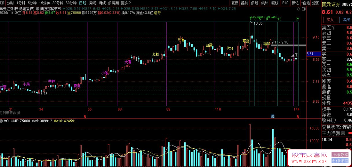Click the 10:04 tick time entry
The width and height of the screenshot is (352, 167).
(327, 139)
